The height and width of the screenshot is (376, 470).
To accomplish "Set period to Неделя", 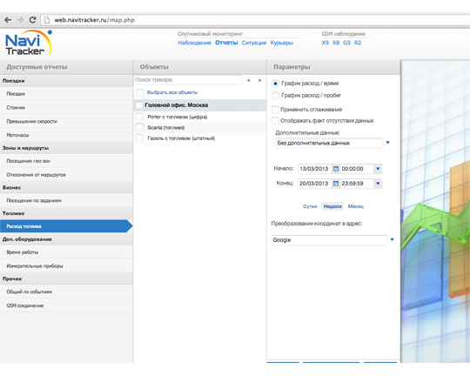I will pos(332,206).
